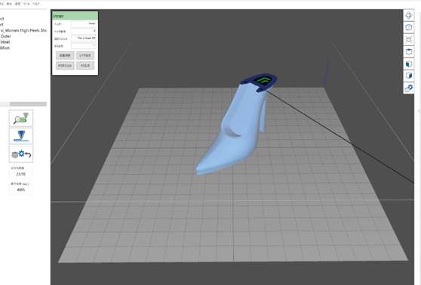Click the header name field showing Inner
The width and height of the screenshot is (421, 285).
(x=84, y=24)
